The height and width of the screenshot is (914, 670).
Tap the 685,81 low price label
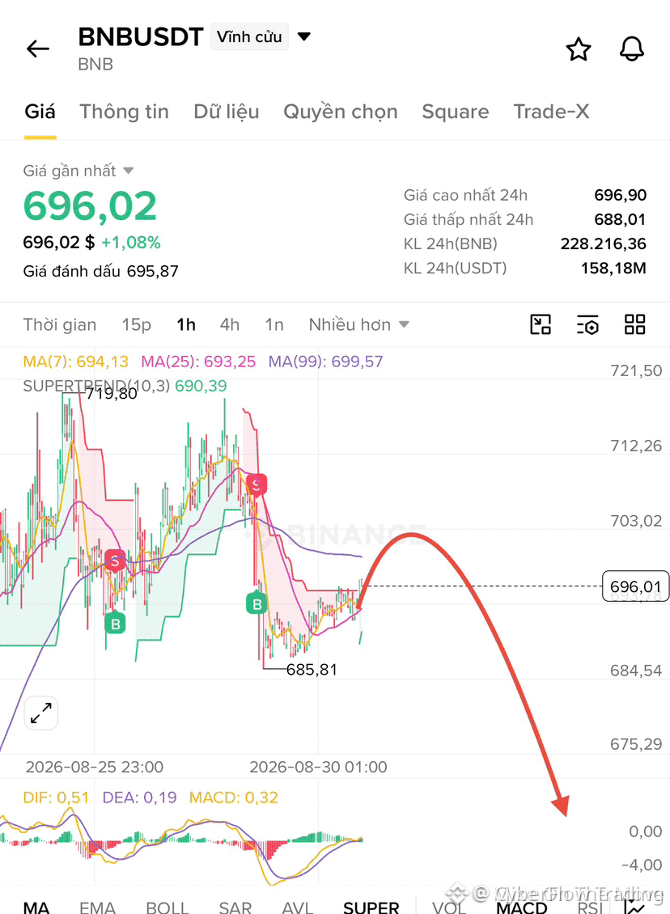[x=312, y=670]
